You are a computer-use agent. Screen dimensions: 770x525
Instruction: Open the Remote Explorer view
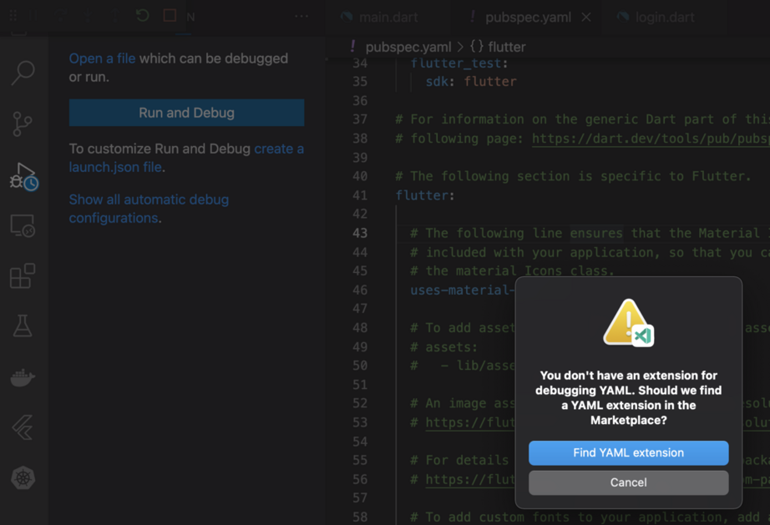(x=23, y=226)
